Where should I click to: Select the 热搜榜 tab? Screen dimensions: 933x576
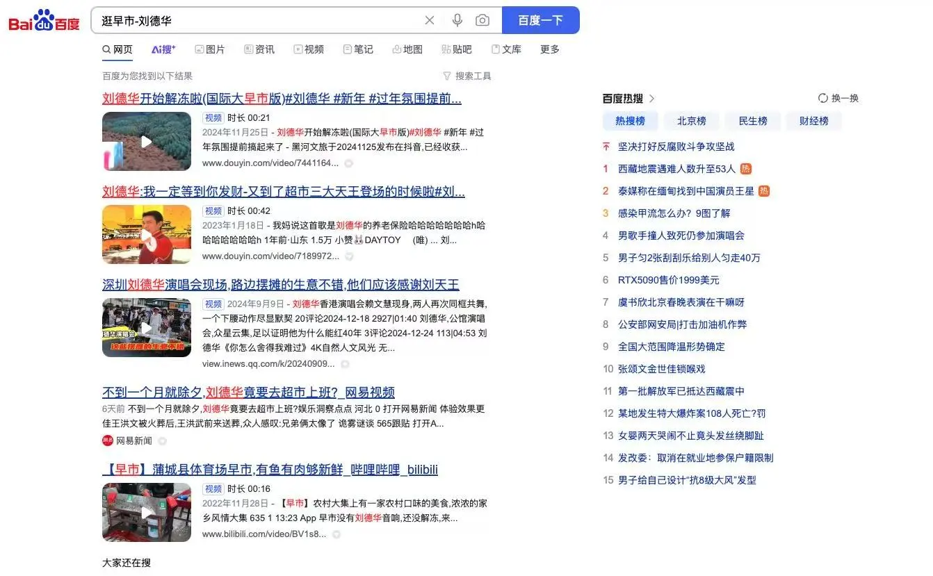coord(630,121)
